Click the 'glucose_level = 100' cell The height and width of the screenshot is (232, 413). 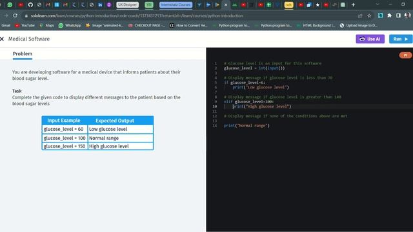[65, 138]
